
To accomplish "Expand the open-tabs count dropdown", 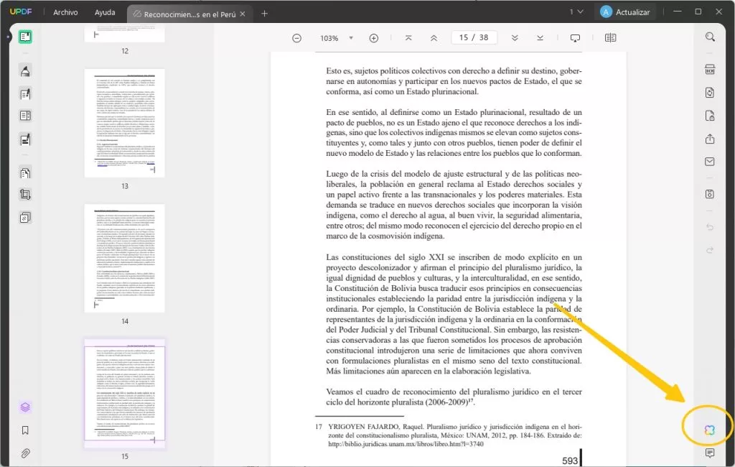I will pos(576,11).
